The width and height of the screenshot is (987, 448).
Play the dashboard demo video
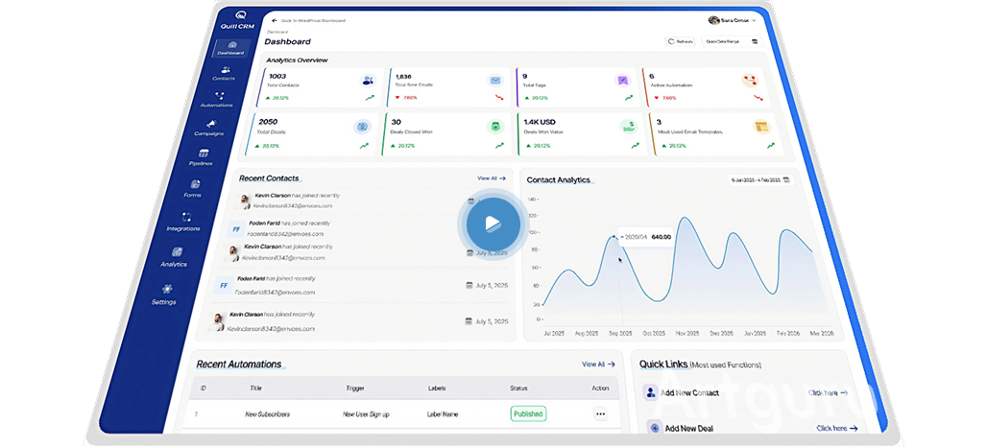(493, 224)
